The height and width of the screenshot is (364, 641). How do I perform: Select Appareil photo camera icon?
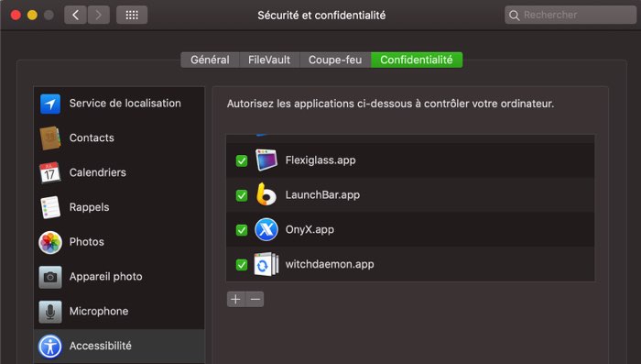tap(49, 277)
